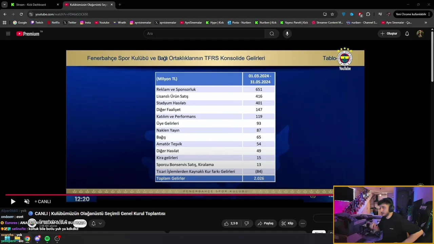
Task: Jump to live via CANLI indicator
Action: [x=43, y=202]
